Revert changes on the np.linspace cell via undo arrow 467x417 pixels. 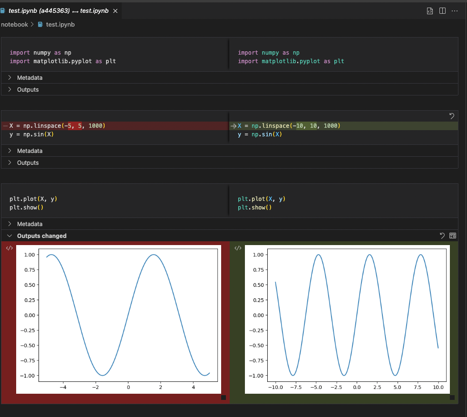pyautogui.click(x=451, y=116)
